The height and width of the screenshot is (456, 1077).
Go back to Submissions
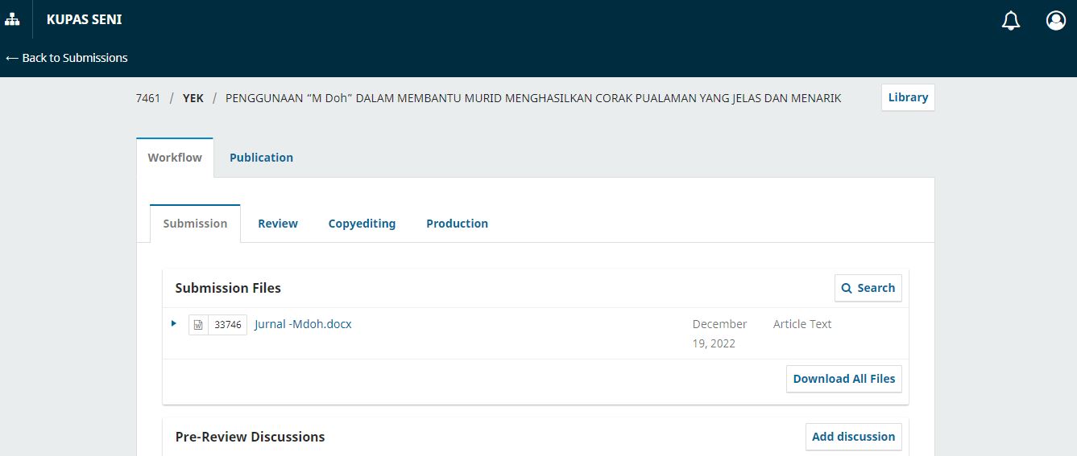pyautogui.click(x=67, y=58)
